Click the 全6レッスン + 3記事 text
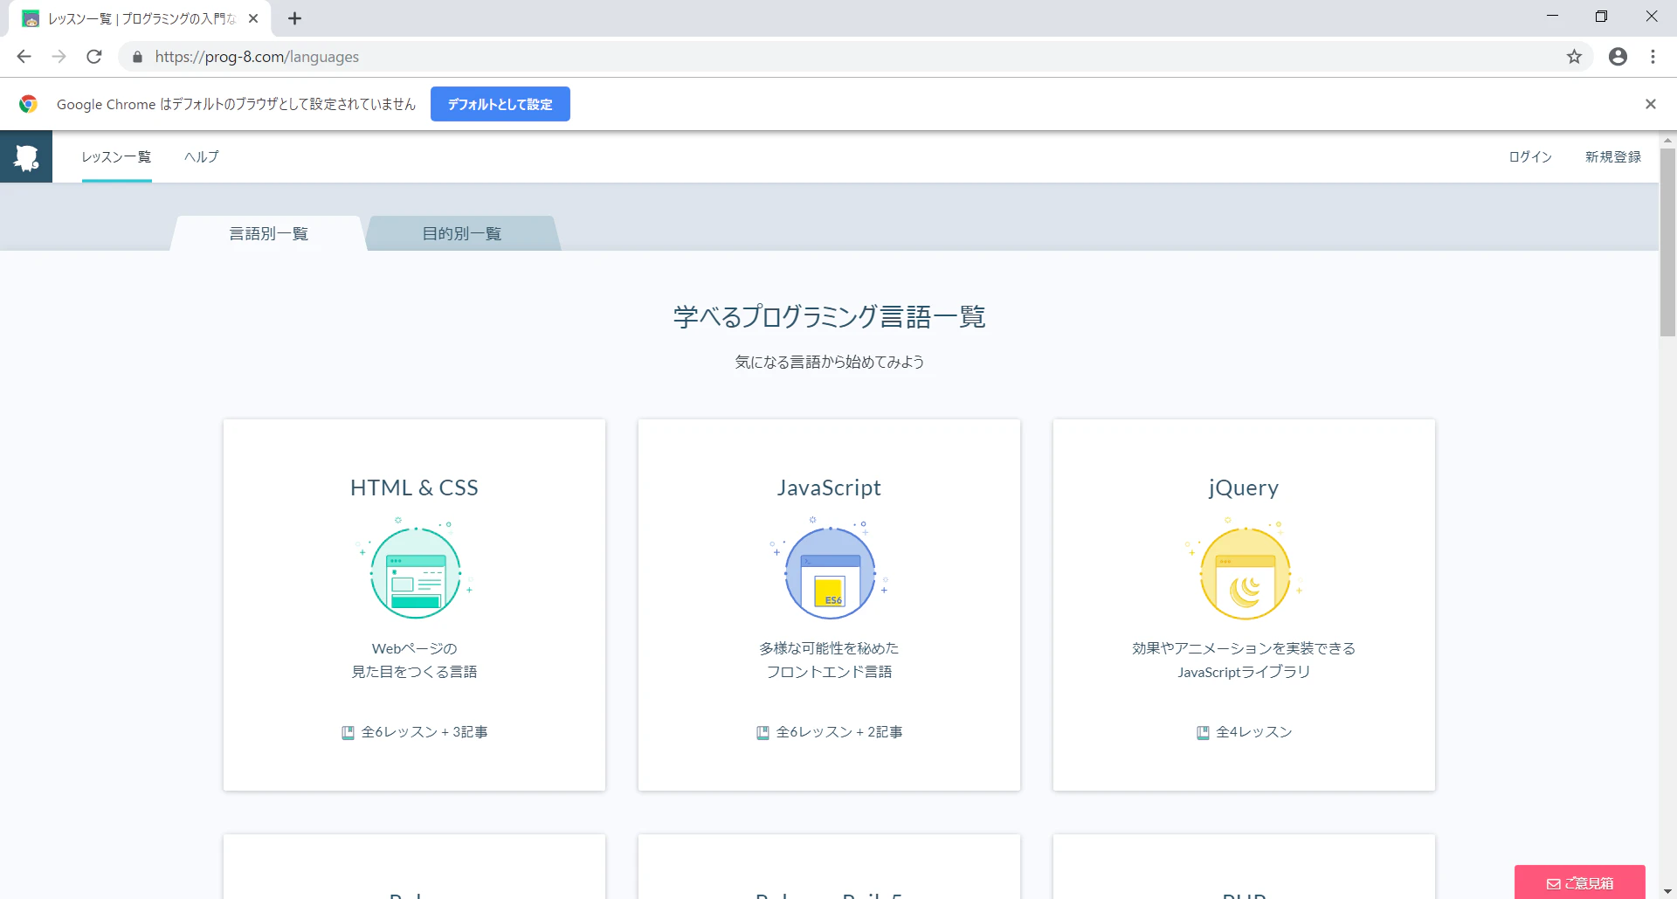Screen dimensions: 1677x899 (424, 732)
